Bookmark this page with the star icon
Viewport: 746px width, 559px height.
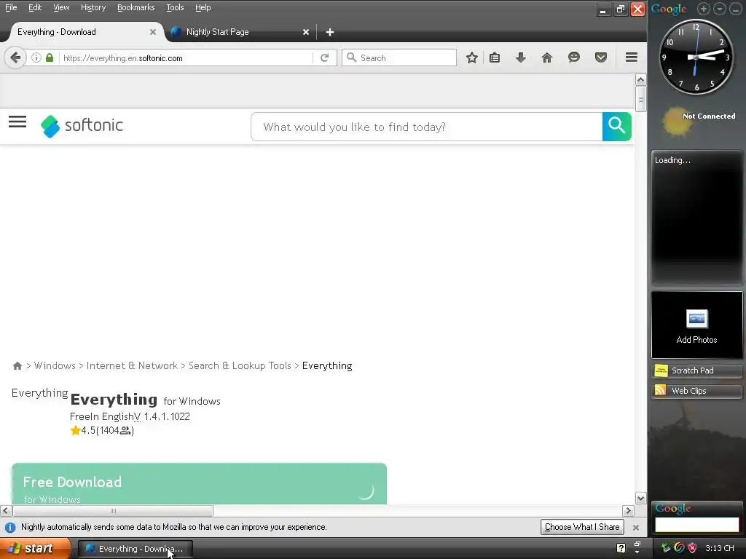[x=471, y=58]
